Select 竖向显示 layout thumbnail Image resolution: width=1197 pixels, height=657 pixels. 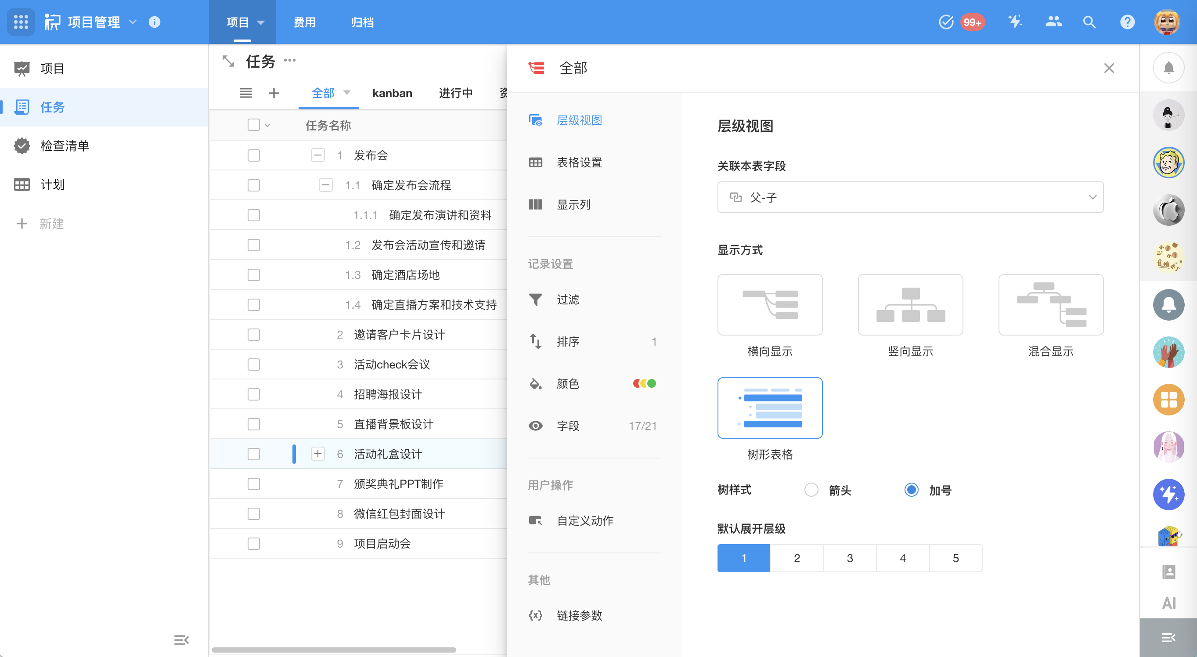tap(910, 304)
